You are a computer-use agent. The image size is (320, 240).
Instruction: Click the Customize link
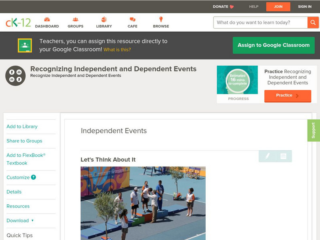pyautogui.click(x=18, y=177)
